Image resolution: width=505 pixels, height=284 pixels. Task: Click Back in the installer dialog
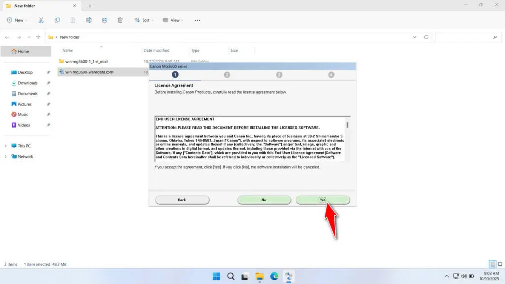click(181, 200)
